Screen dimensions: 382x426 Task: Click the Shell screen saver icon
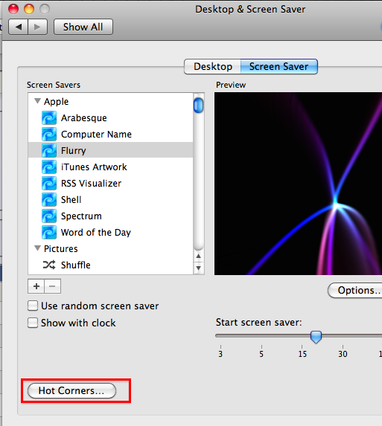[49, 200]
